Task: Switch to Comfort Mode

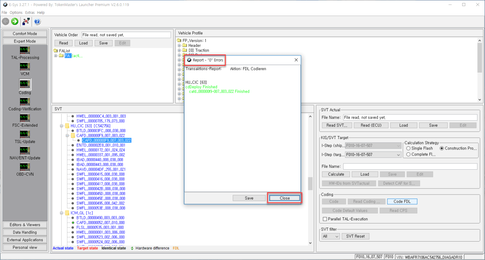Action: pyautogui.click(x=25, y=34)
